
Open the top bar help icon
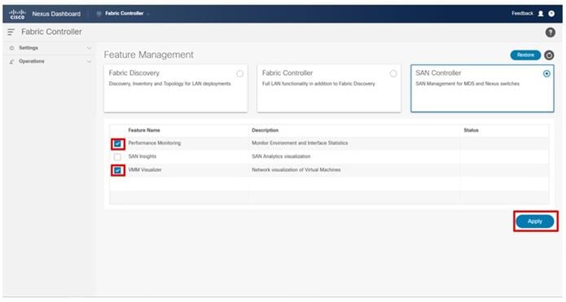pos(551,14)
